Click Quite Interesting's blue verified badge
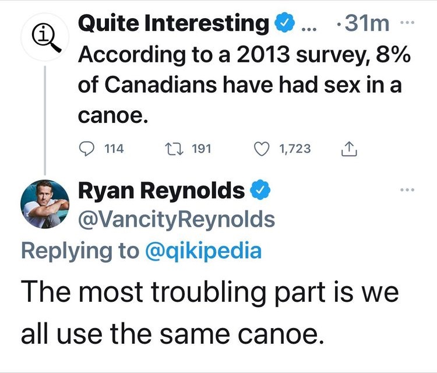 click(282, 24)
